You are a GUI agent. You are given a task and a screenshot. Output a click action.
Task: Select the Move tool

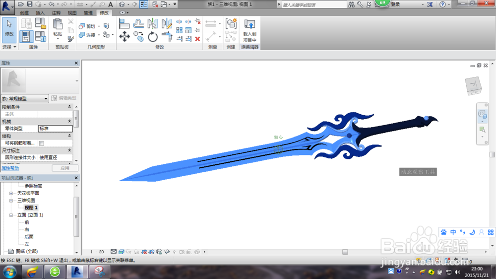click(x=124, y=37)
